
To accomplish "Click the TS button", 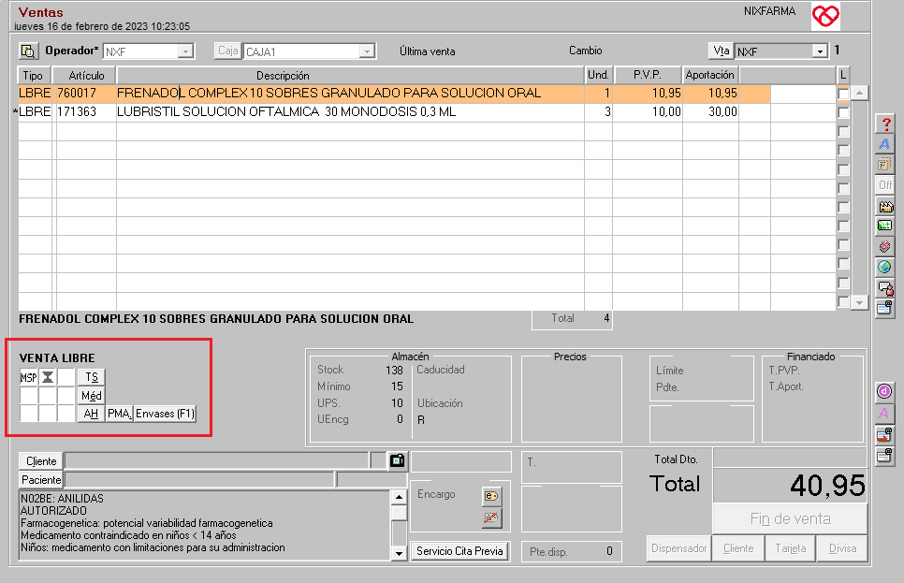I will coord(92,377).
